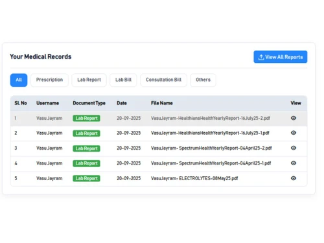Show only Lab Bill records

[x=123, y=80]
